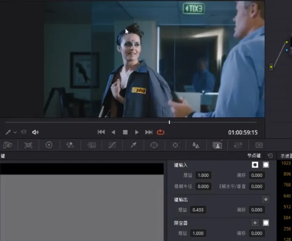This screenshot has width=292, height=241.
Task: Reset the Key palette settings
Action: (270, 156)
